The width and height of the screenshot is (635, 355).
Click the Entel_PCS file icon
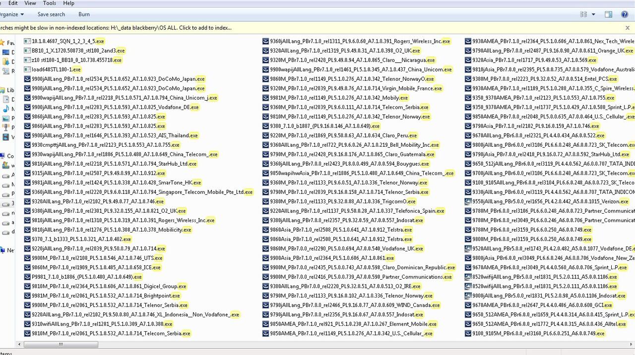(468, 79)
